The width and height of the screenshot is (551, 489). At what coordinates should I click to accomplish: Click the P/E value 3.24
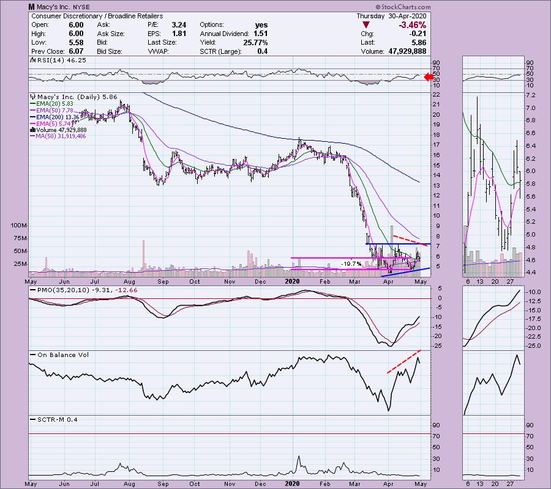[179, 25]
